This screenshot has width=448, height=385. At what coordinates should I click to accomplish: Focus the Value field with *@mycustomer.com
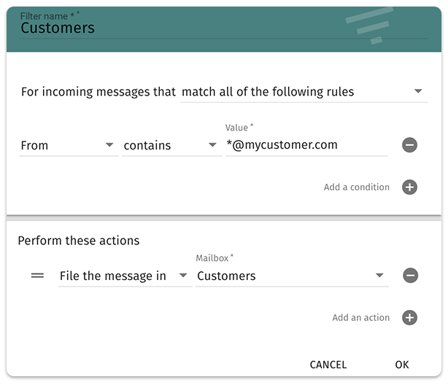tap(305, 145)
